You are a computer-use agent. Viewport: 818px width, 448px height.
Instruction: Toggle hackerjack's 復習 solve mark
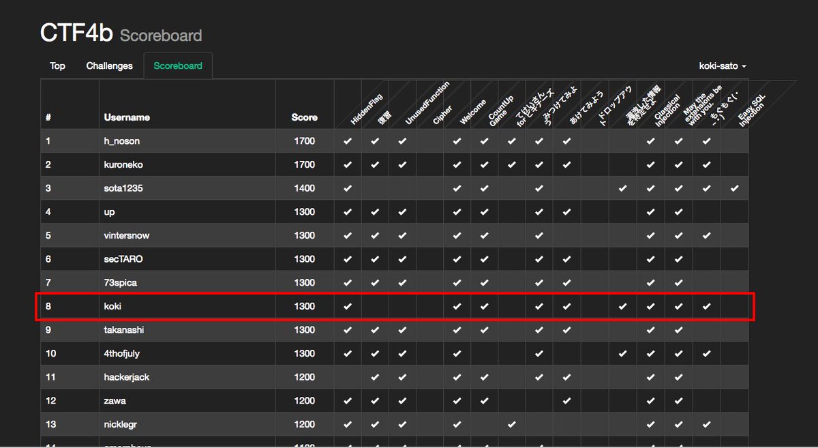coord(374,376)
